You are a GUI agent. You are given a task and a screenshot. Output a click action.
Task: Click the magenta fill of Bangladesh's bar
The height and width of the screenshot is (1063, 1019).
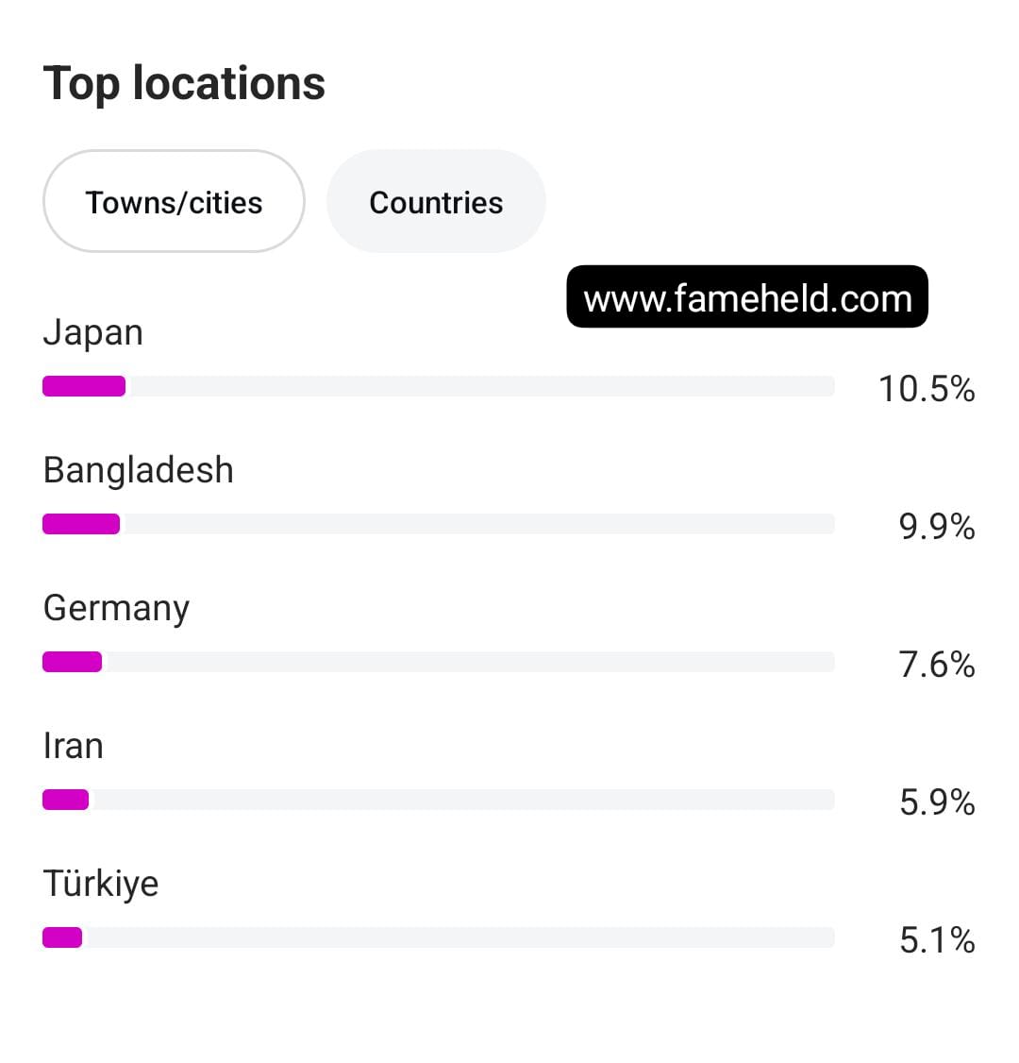pyautogui.click(x=81, y=524)
